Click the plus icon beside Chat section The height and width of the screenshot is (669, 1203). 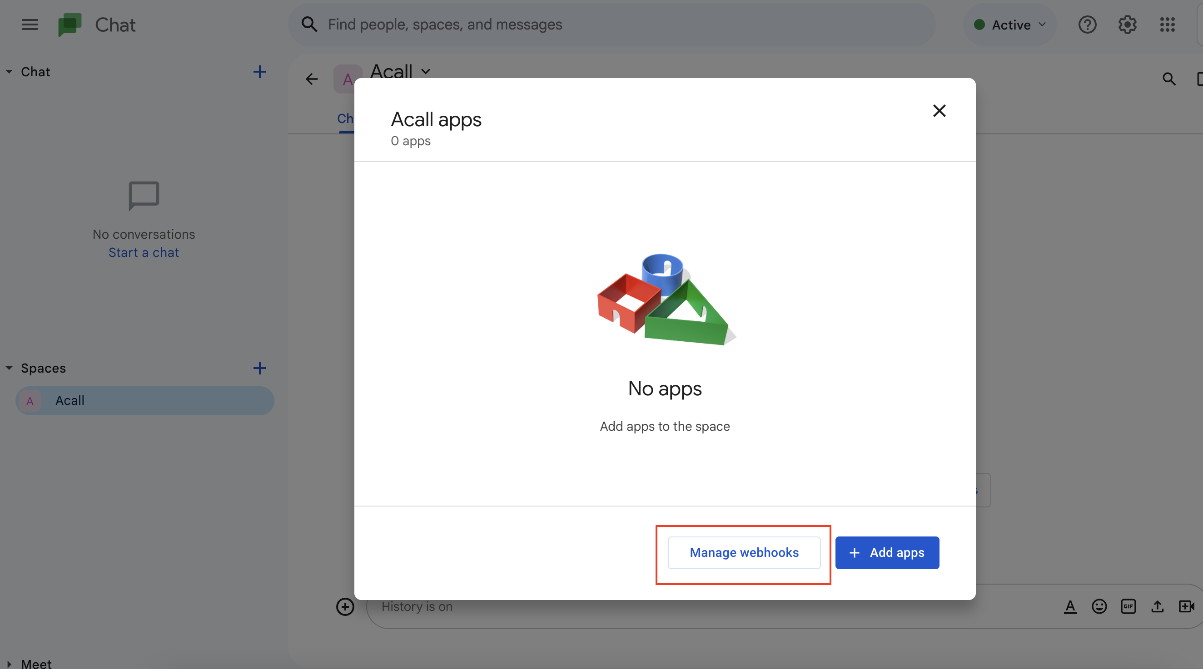click(260, 72)
